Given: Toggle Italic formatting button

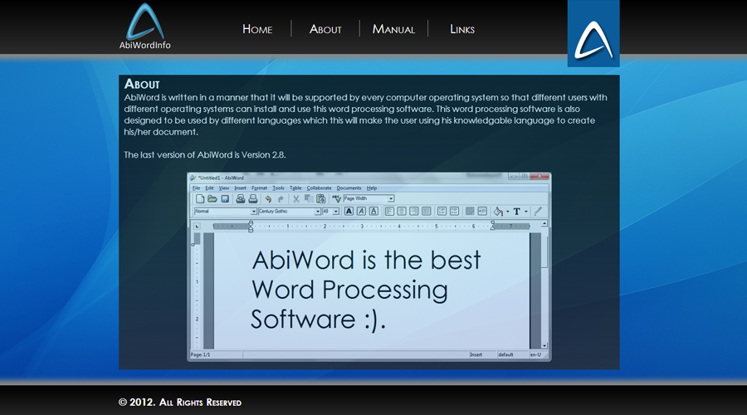Looking at the screenshot, I should click(x=361, y=212).
